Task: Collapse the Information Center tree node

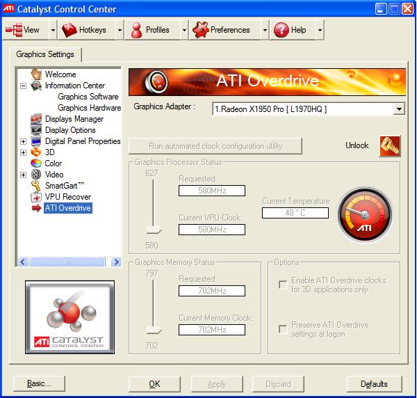Action: (x=24, y=86)
